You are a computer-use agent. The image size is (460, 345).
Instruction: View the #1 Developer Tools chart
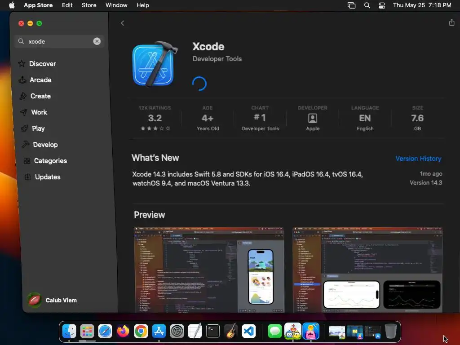[260, 119]
